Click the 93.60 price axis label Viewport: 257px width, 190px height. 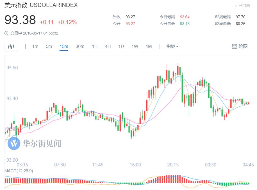pos(12,68)
